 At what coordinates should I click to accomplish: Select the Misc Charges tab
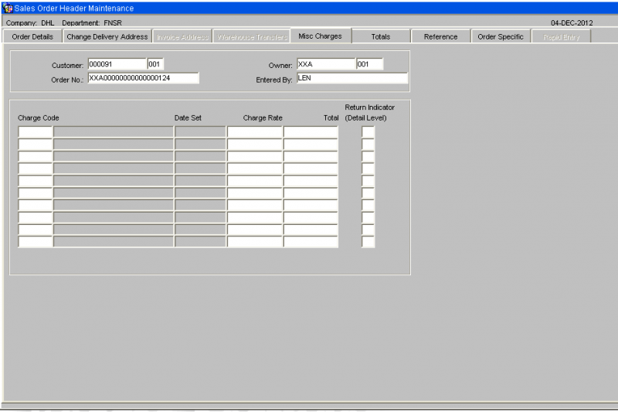(321, 36)
